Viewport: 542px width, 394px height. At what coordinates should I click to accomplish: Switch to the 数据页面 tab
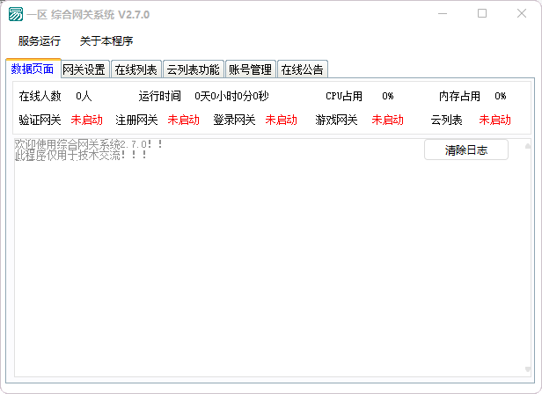[x=33, y=69]
